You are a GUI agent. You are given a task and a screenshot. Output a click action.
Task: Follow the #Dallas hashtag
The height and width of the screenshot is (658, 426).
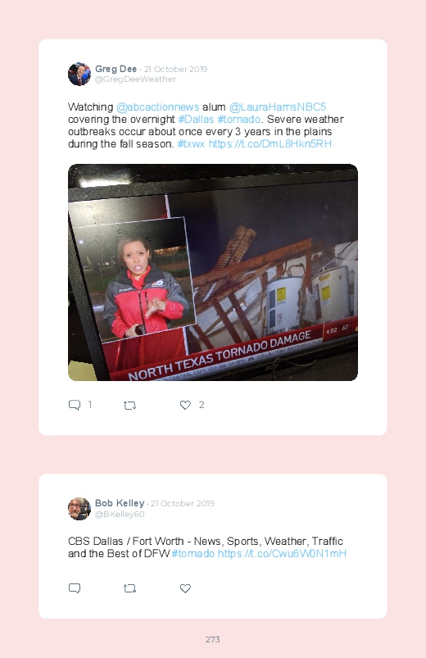click(196, 119)
